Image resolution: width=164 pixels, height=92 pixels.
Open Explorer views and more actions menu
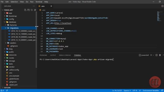point(34,6)
